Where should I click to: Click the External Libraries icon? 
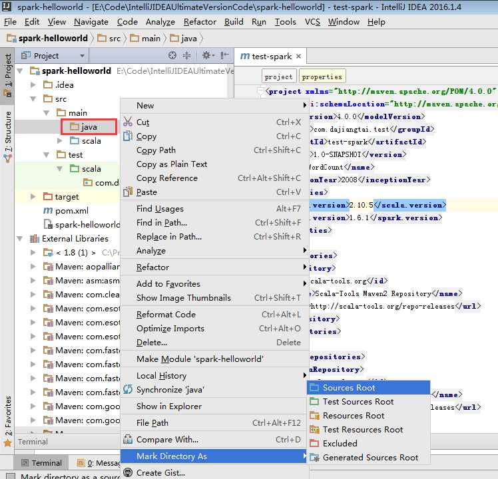point(35,238)
